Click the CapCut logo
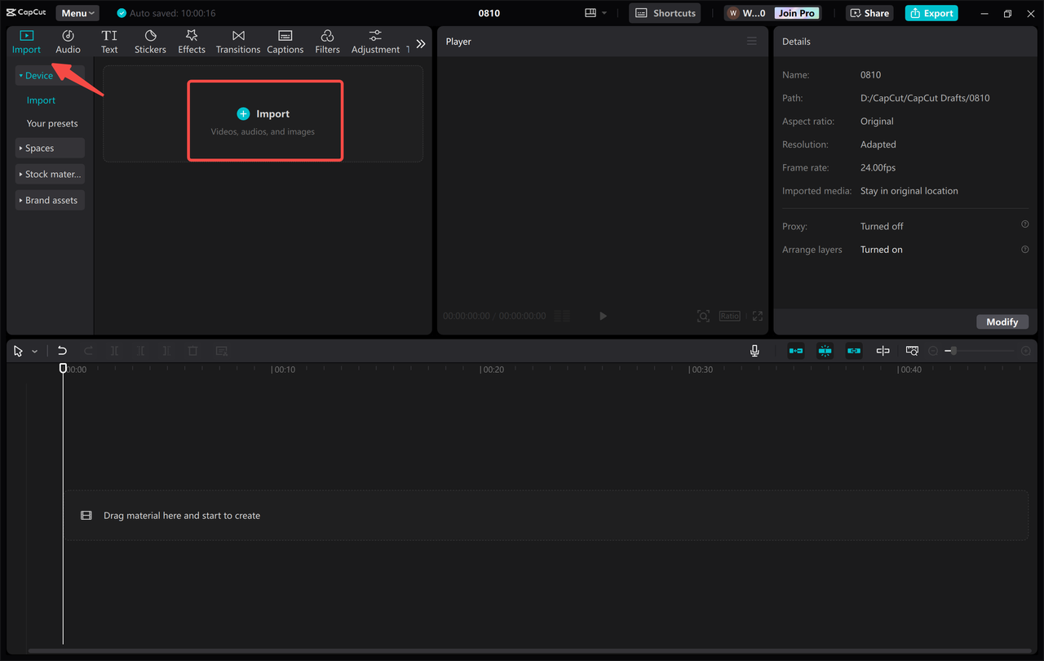 click(x=26, y=13)
